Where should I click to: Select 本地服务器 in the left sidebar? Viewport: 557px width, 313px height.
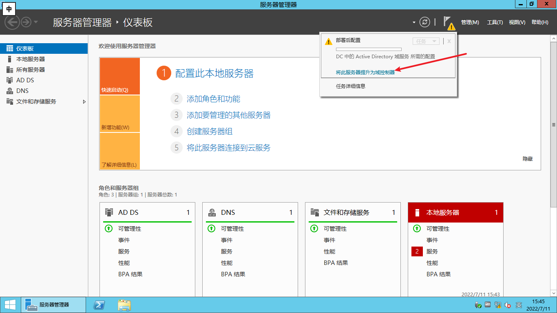(31, 59)
